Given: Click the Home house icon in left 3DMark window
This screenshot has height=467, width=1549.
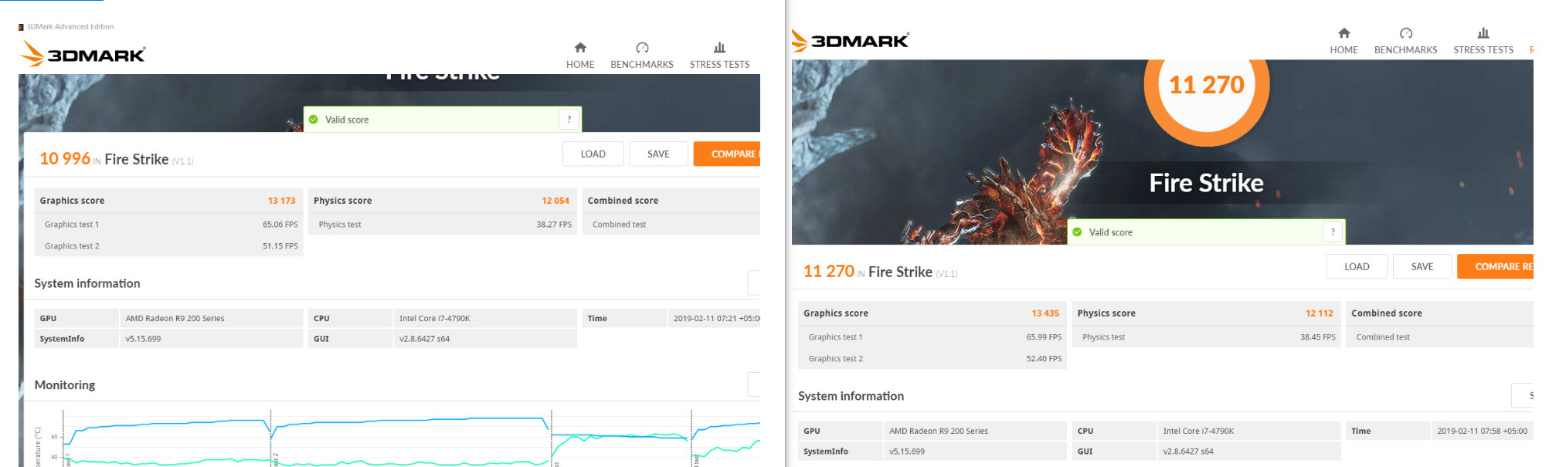Looking at the screenshot, I should (580, 48).
